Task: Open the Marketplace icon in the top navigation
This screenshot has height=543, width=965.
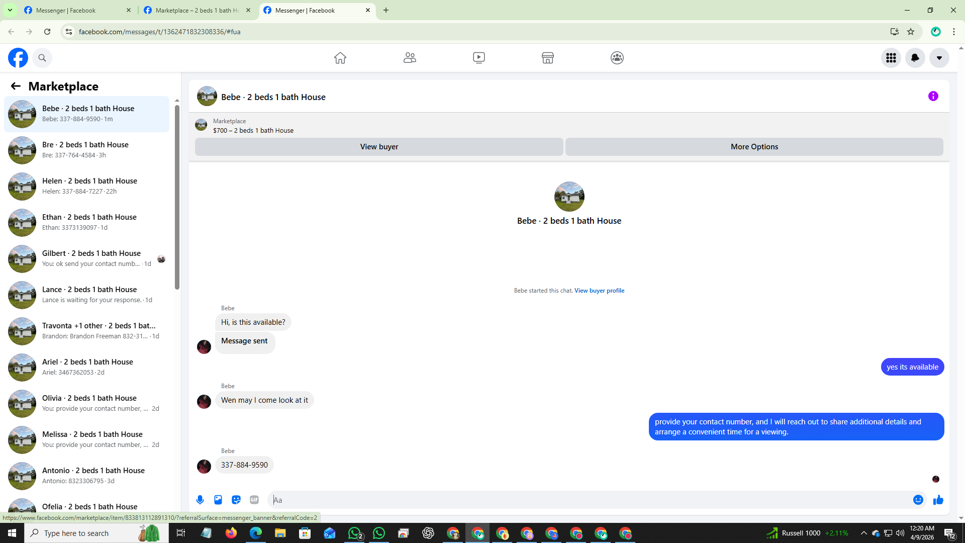Action: point(548,58)
